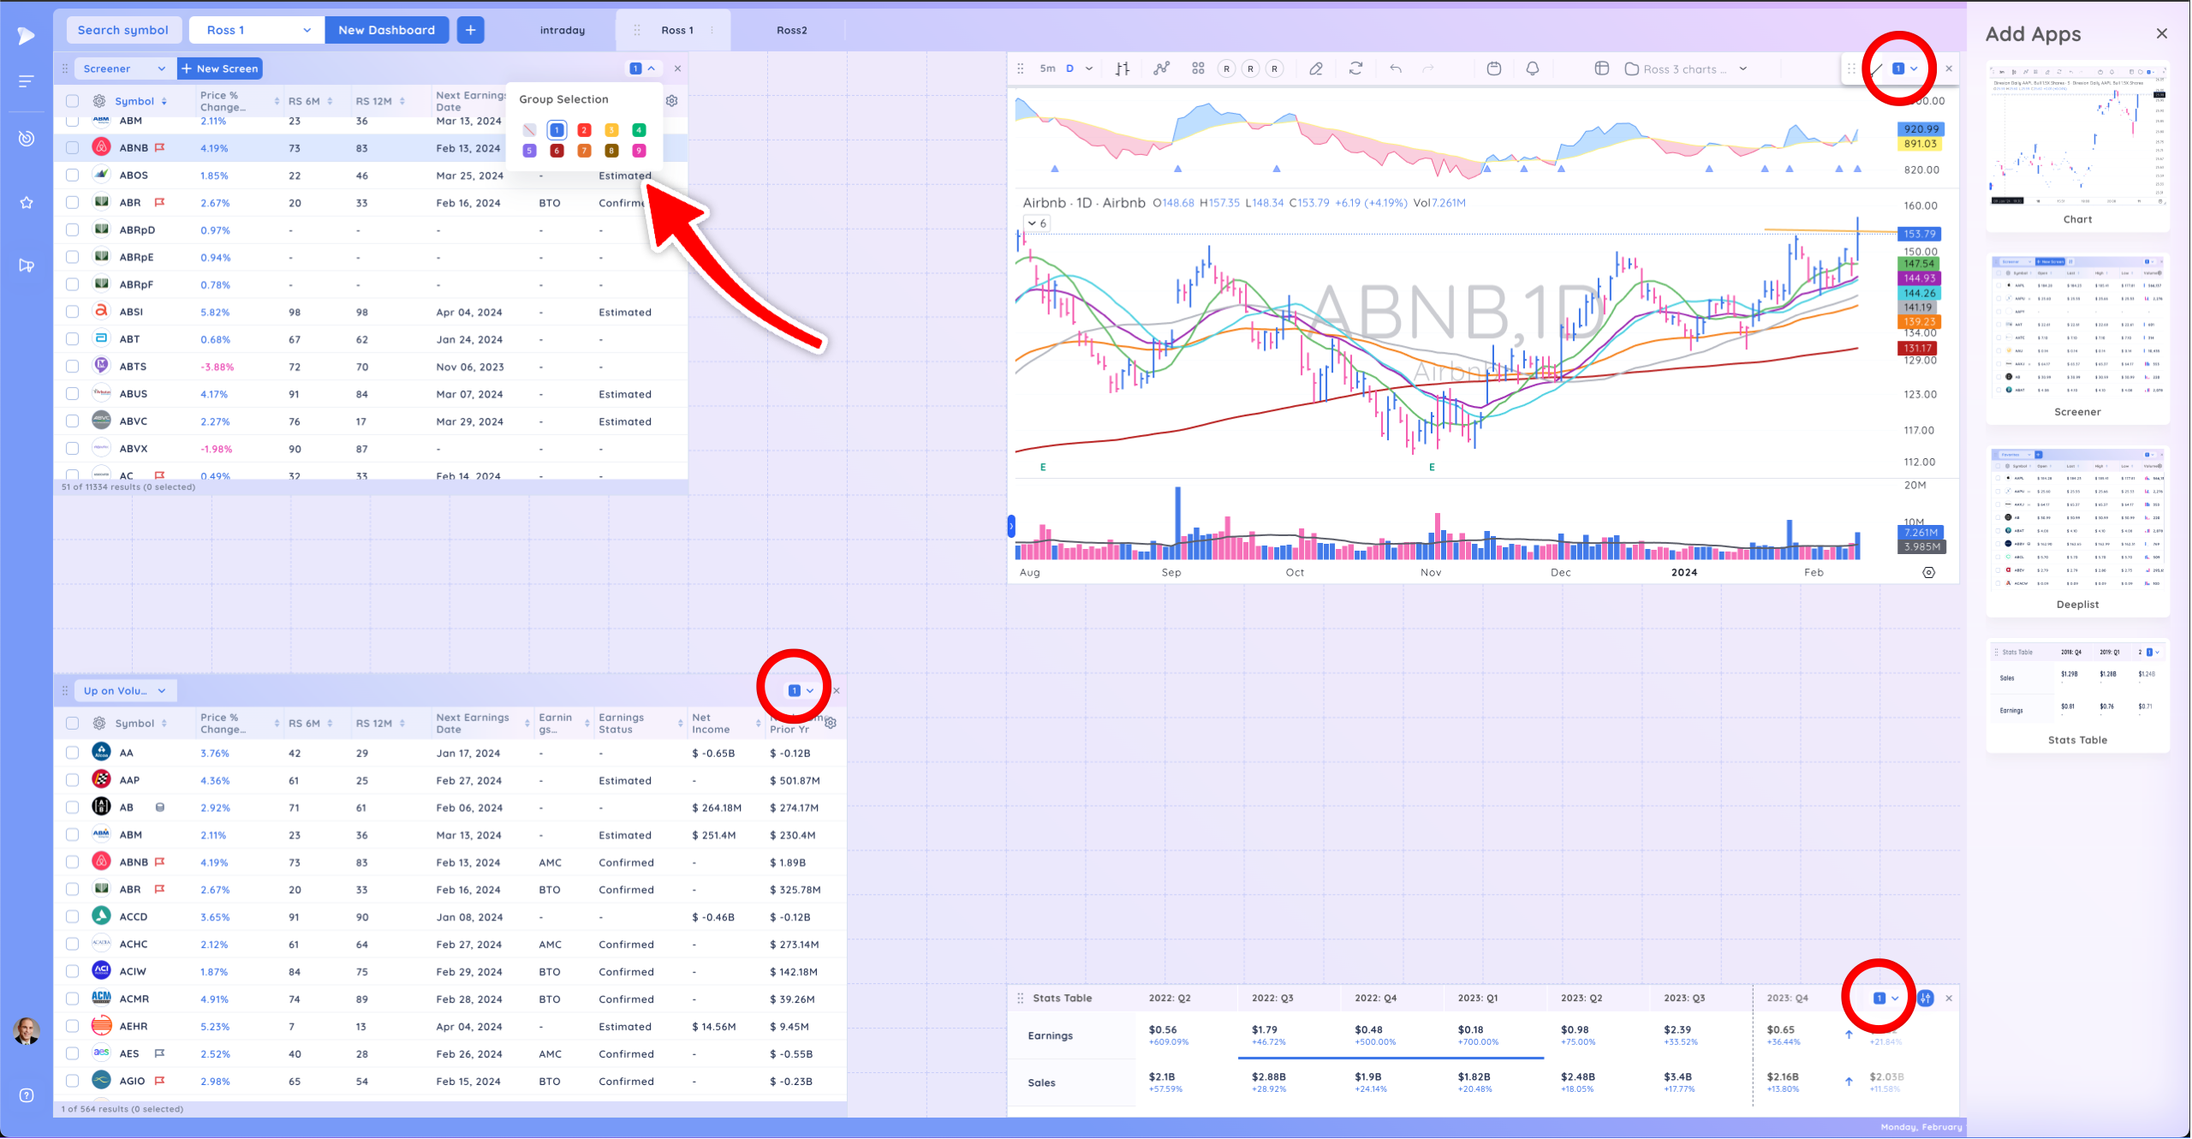Open the Up on Volu... screen dropdown
Viewport: 2192px width, 1139px height.
point(126,691)
